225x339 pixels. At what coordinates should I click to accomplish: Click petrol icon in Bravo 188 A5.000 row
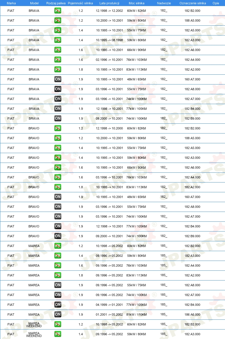coord(58,138)
